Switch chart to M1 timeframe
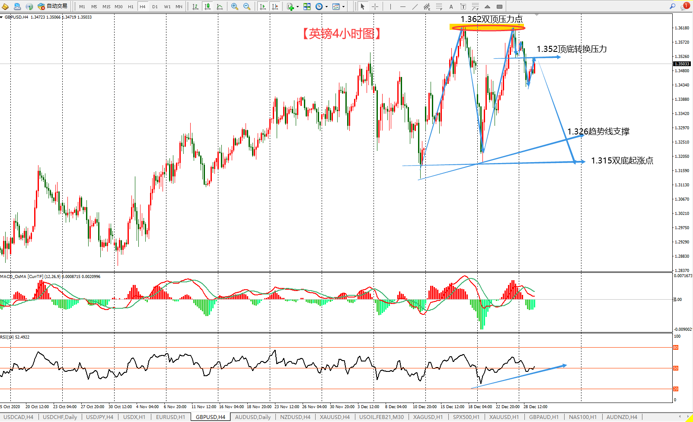This screenshot has height=422, width=693. pyautogui.click(x=82, y=6)
